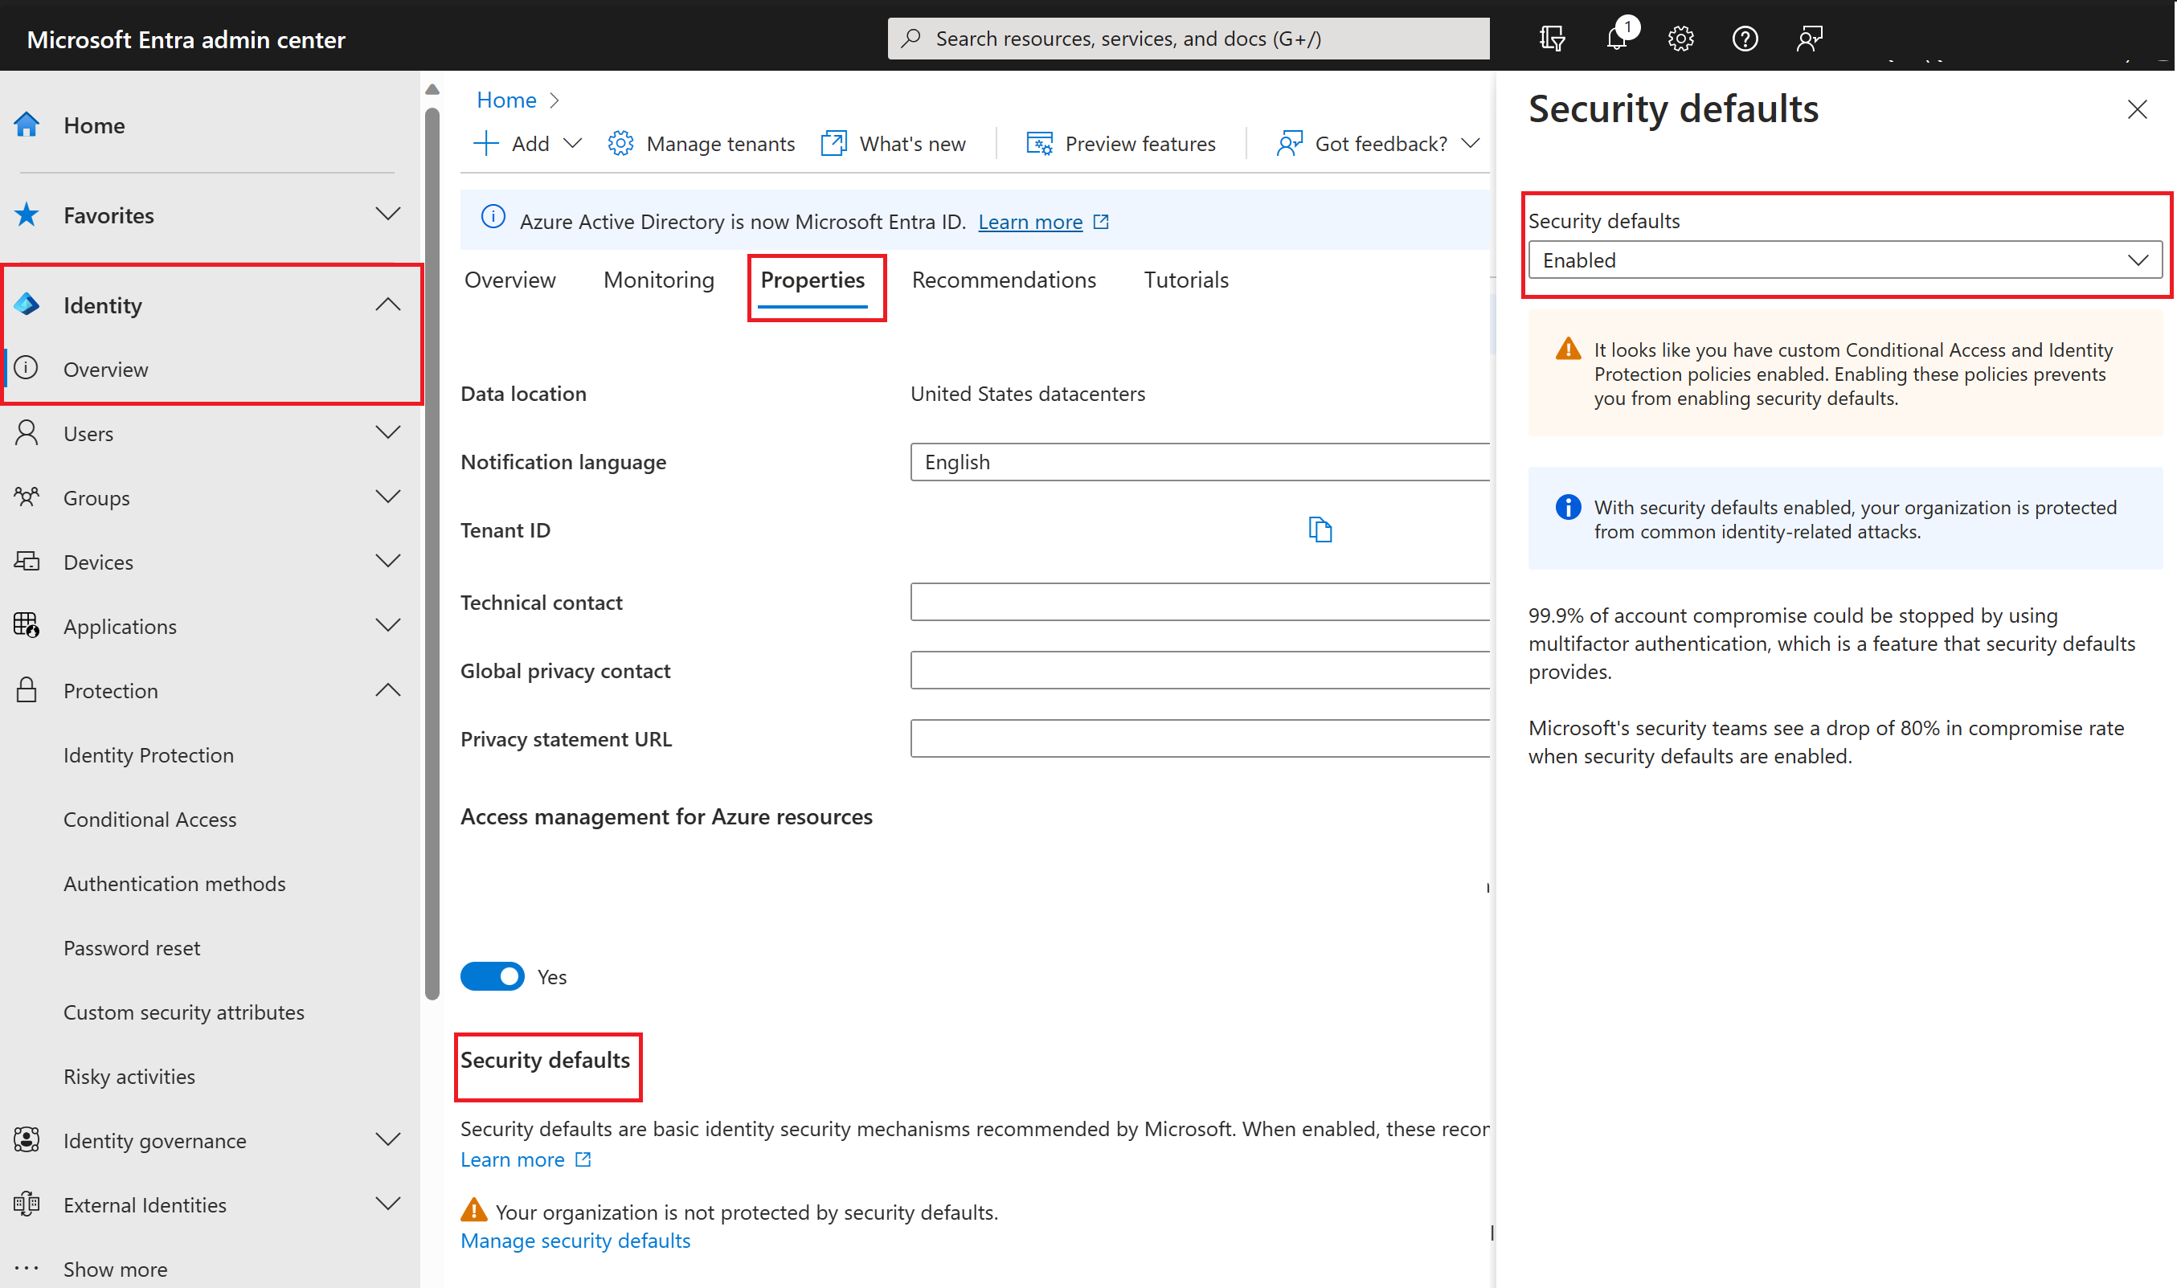
Task: Select Devices in the sidebar
Action: click(98, 562)
